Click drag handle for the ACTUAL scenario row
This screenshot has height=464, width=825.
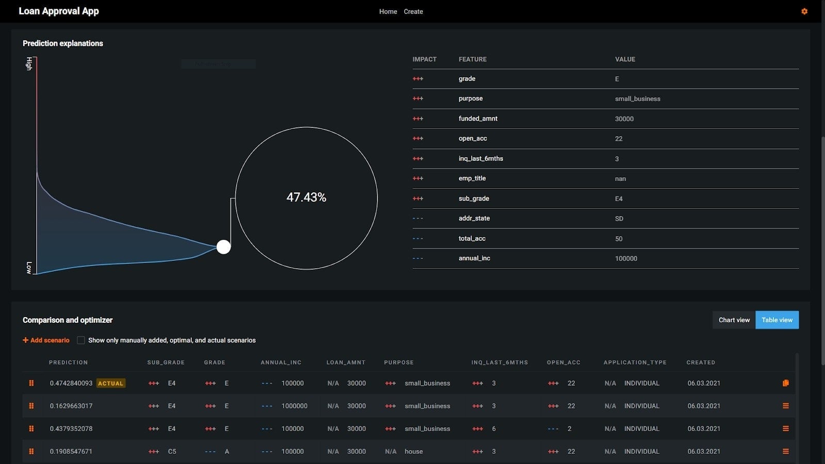click(31, 383)
